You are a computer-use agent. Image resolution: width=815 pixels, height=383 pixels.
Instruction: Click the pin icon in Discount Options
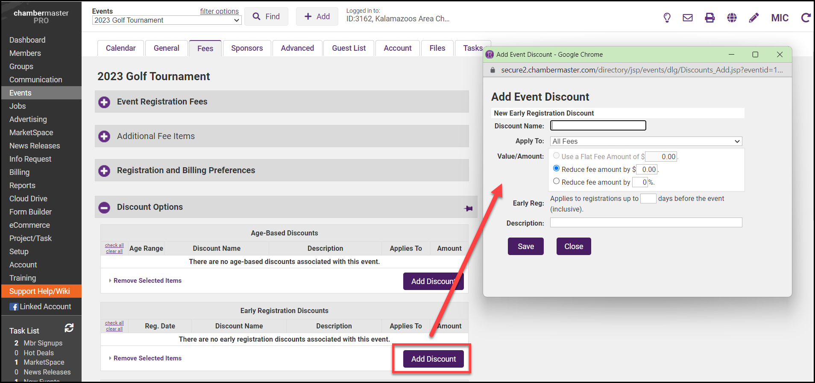tap(468, 209)
